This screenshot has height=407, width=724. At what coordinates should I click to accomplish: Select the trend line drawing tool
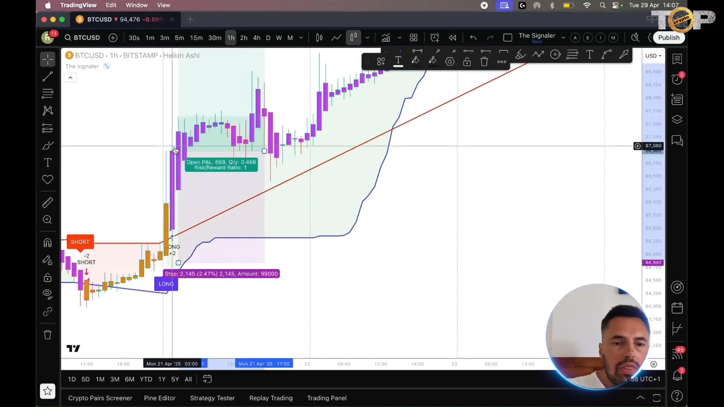(x=48, y=77)
